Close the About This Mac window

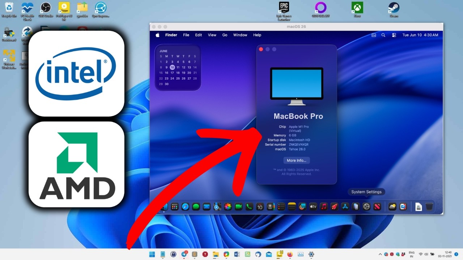261,49
